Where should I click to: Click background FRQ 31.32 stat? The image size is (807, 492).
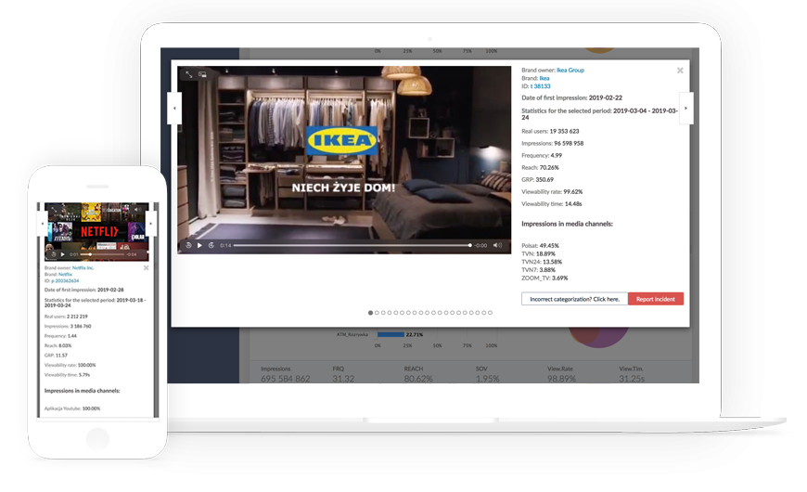click(x=343, y=374)
